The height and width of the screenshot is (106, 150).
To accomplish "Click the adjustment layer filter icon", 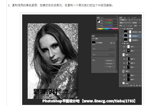I will tap(132, 20).
